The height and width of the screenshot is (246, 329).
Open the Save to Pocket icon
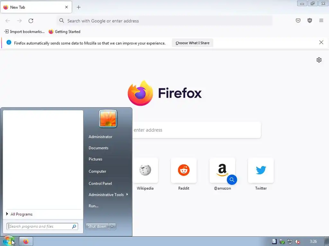298,20
